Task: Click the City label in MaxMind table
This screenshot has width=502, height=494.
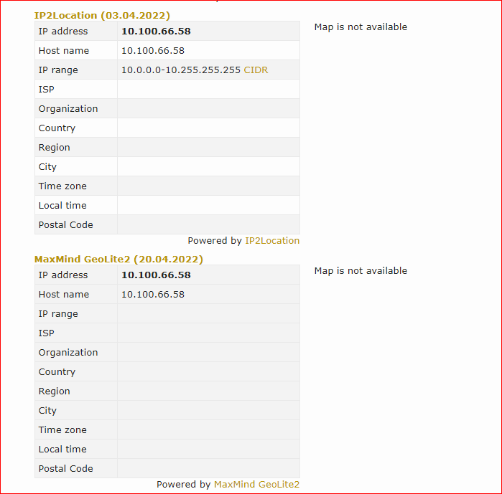Action: point(47,411)
